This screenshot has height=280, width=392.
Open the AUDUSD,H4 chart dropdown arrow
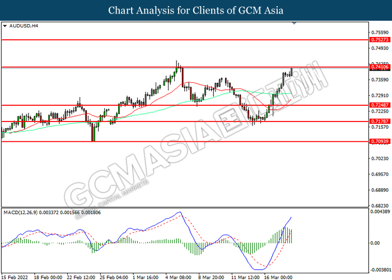(x=4, y=26)
